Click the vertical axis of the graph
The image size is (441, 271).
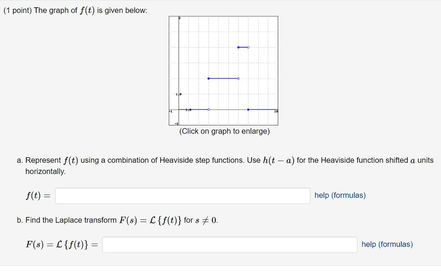178,64
